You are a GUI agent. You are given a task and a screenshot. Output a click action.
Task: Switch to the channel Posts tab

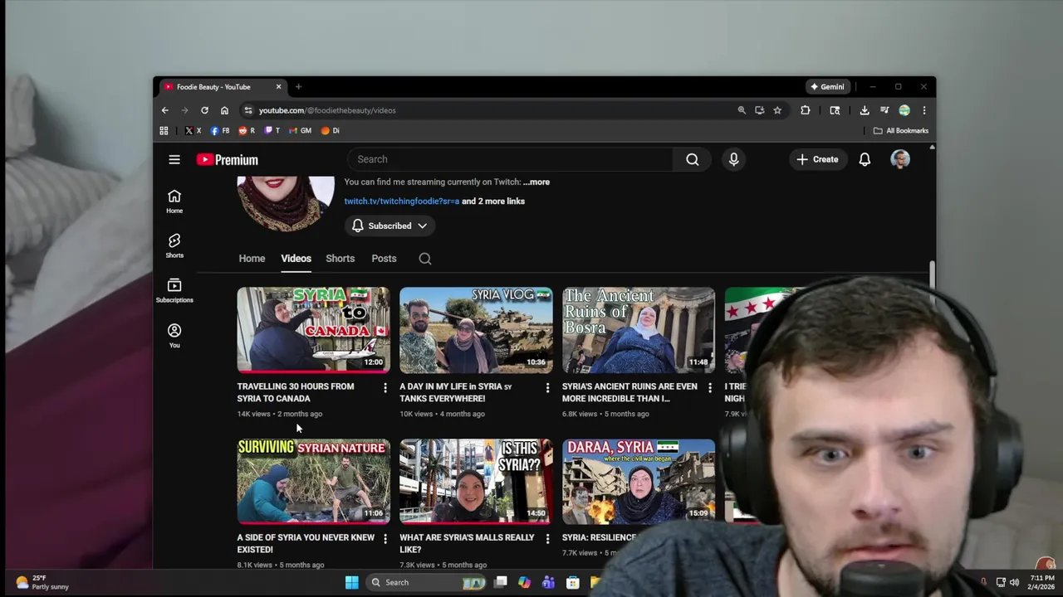[x=384, y=259]
